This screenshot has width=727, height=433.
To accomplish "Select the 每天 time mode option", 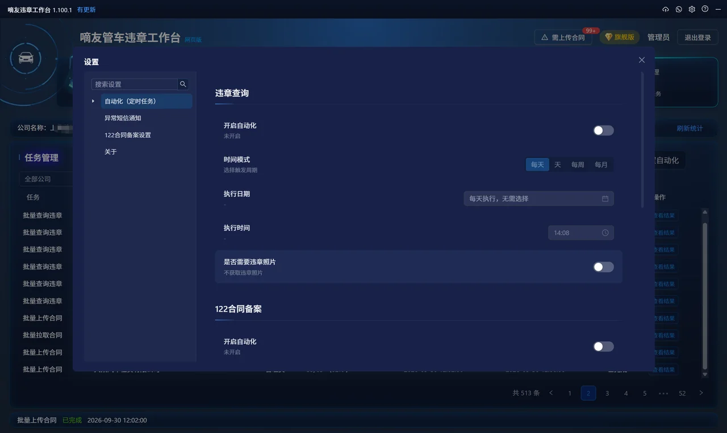I will (x=537, y=165).
